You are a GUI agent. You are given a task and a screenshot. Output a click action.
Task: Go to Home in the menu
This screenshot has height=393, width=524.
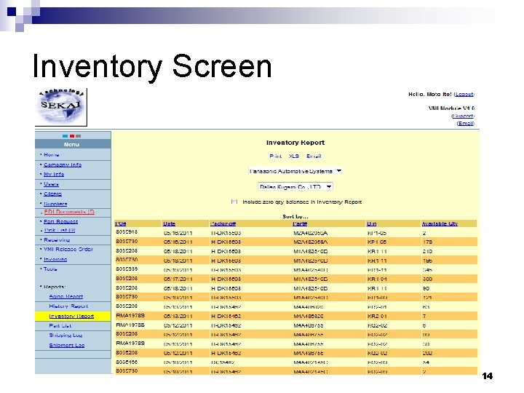(x=52, y=155)
